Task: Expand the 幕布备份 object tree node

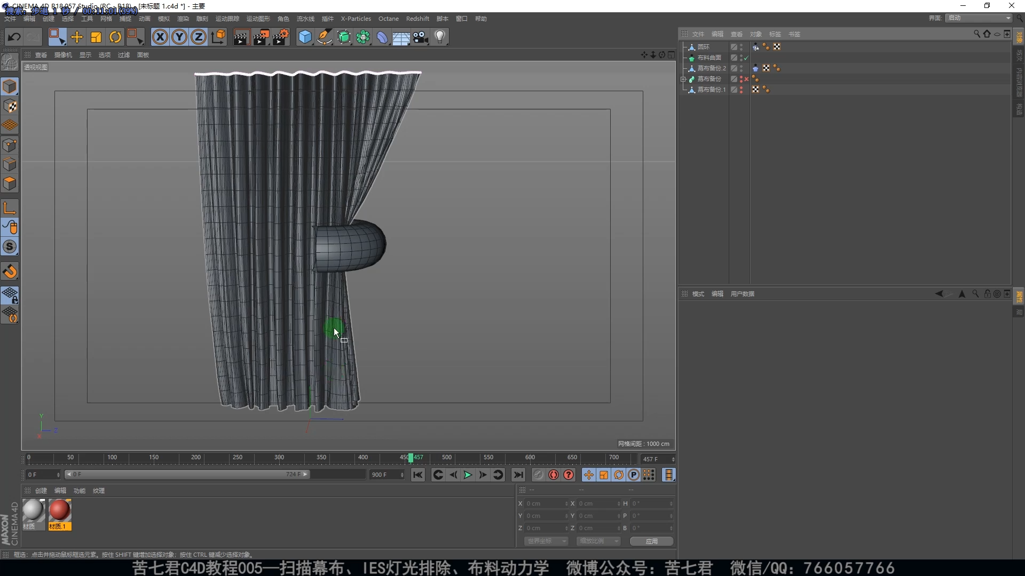Action: (x=683, y=79)
